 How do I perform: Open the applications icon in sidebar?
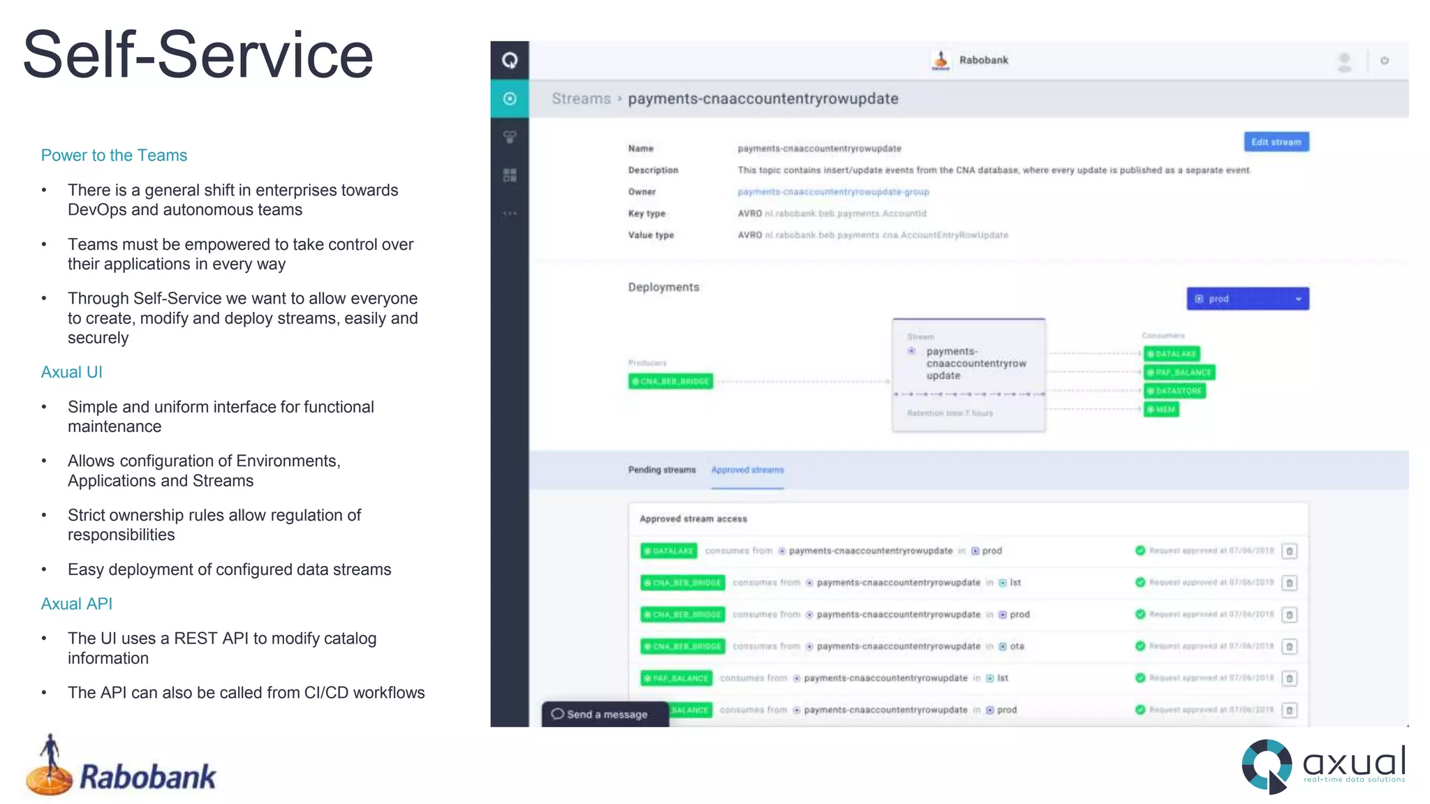coord(510,137)
